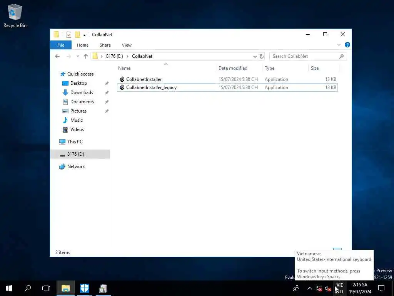Image resolution: width=394 pixels, height=296 pixels.
Task: Switch to the Home ribbon tab
Action: 83,45
